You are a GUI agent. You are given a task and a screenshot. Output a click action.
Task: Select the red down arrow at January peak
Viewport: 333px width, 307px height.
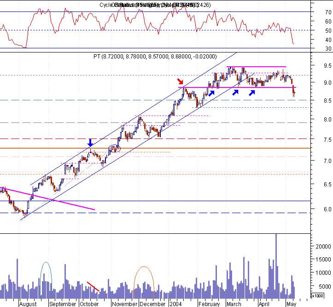point(180,81)
